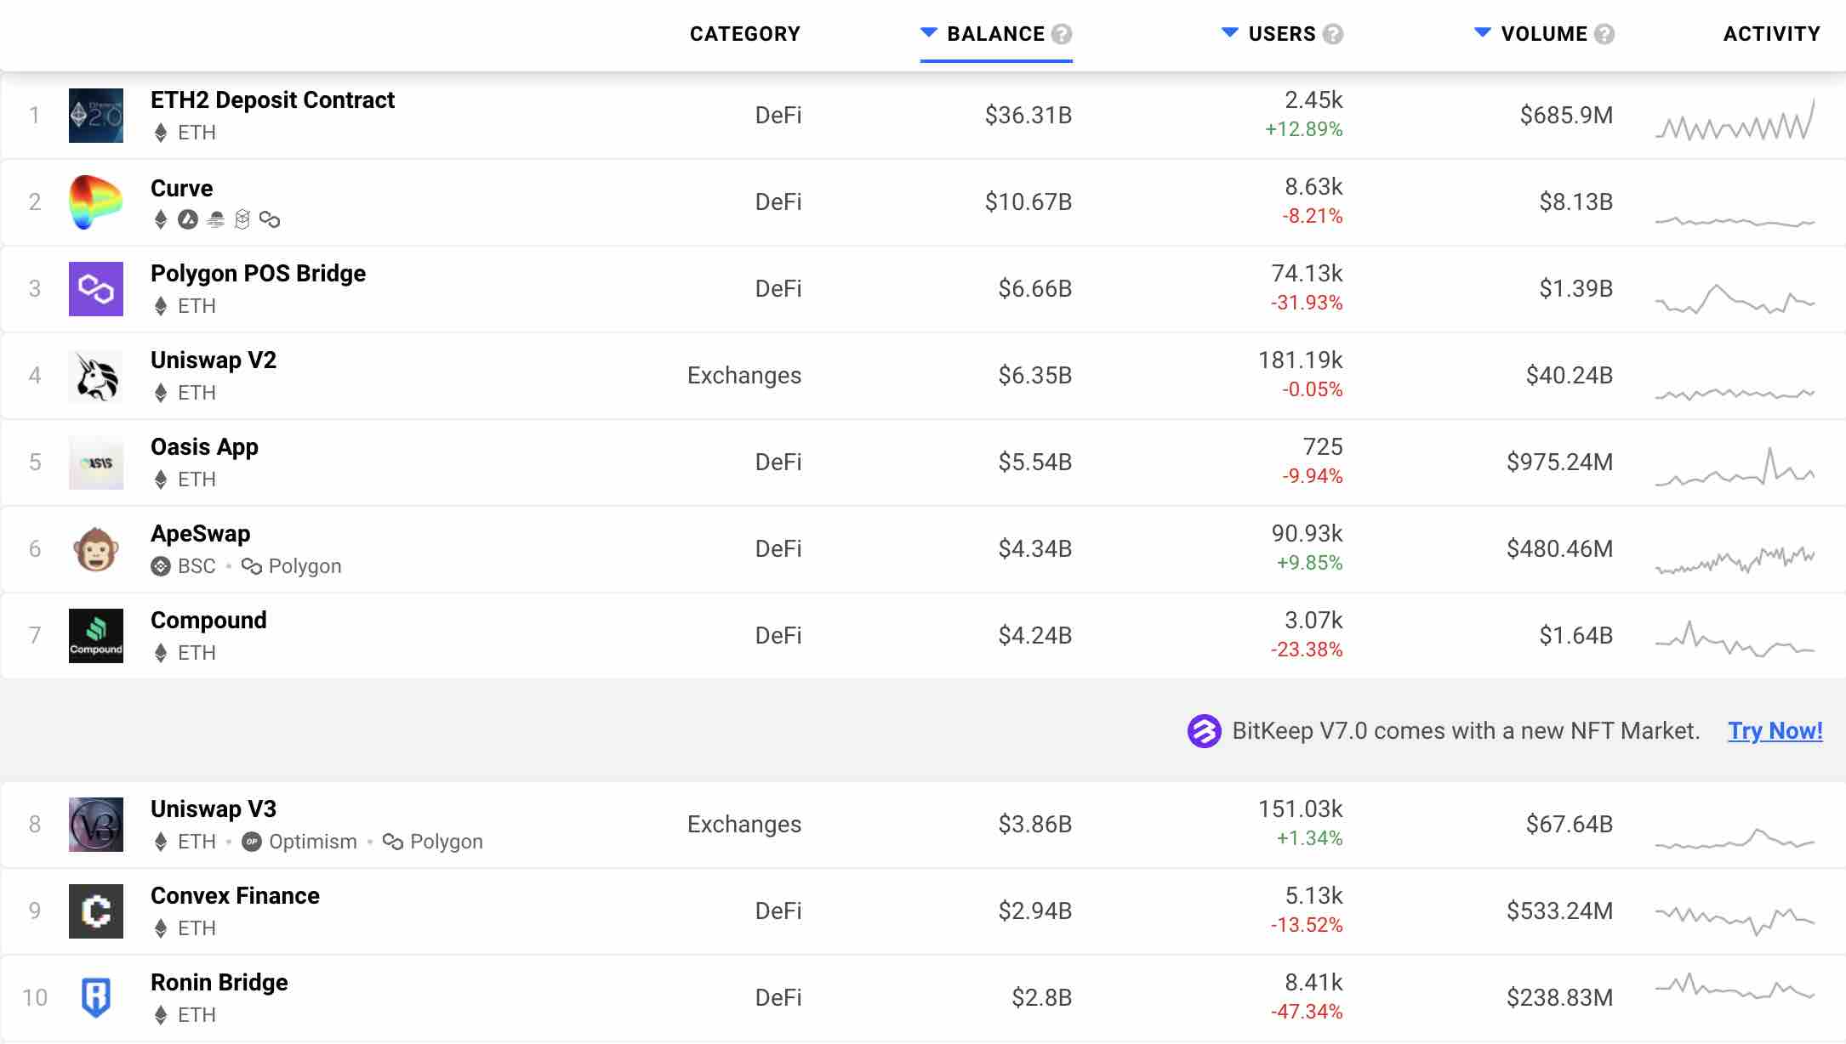Select the Uniswap V2 unicorn icon
The width and height of the screenshot is (1846, 1044).
pyautogui.click(x=95, y=376)
